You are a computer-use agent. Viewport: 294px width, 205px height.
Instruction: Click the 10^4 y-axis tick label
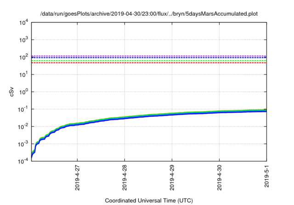click(23, 23)
